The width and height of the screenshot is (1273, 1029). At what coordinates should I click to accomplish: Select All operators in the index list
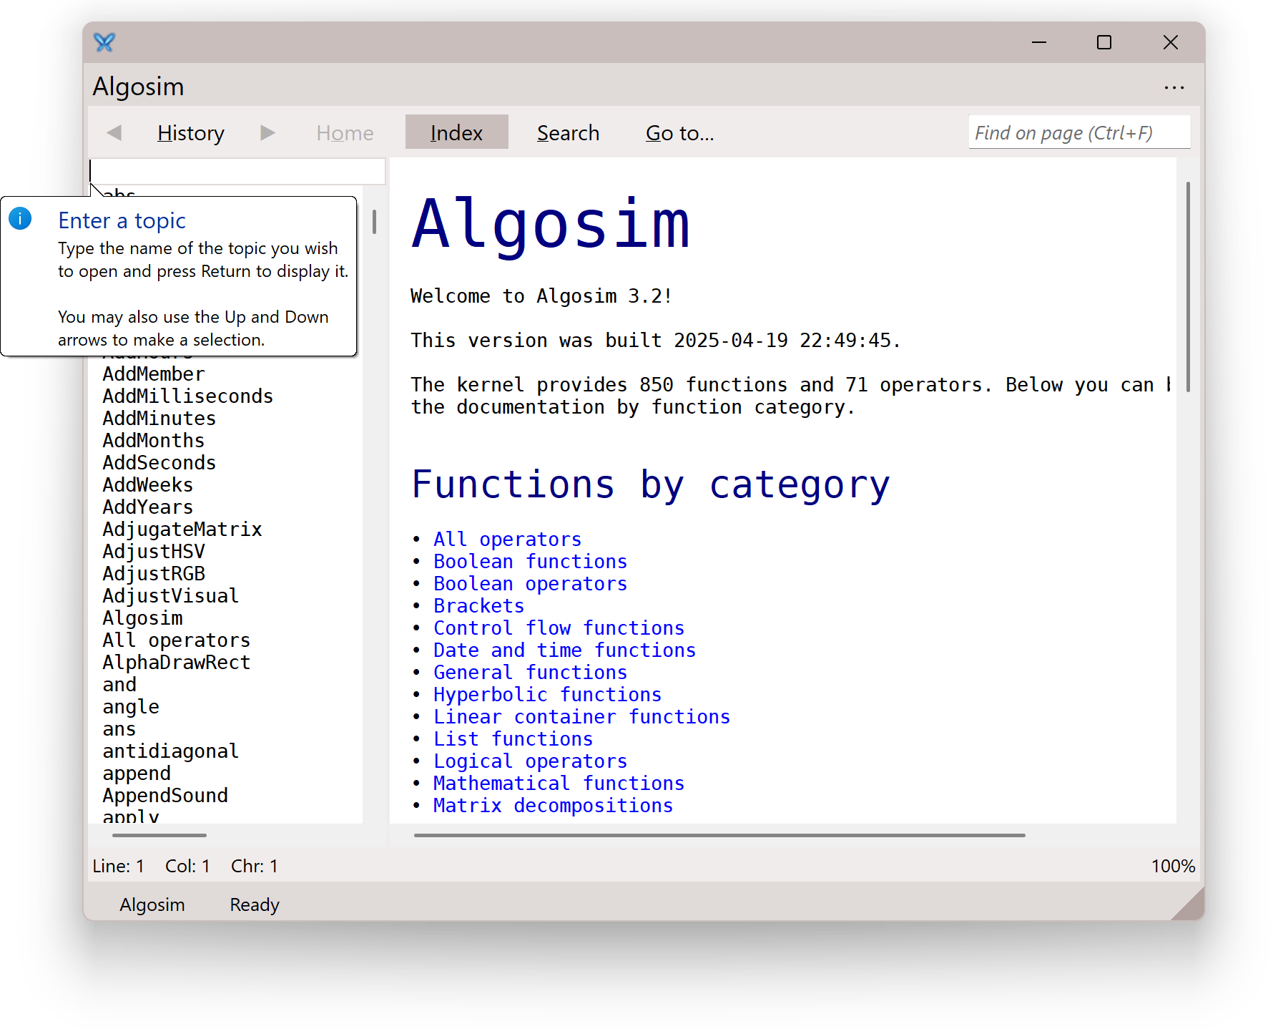point(176,640)
